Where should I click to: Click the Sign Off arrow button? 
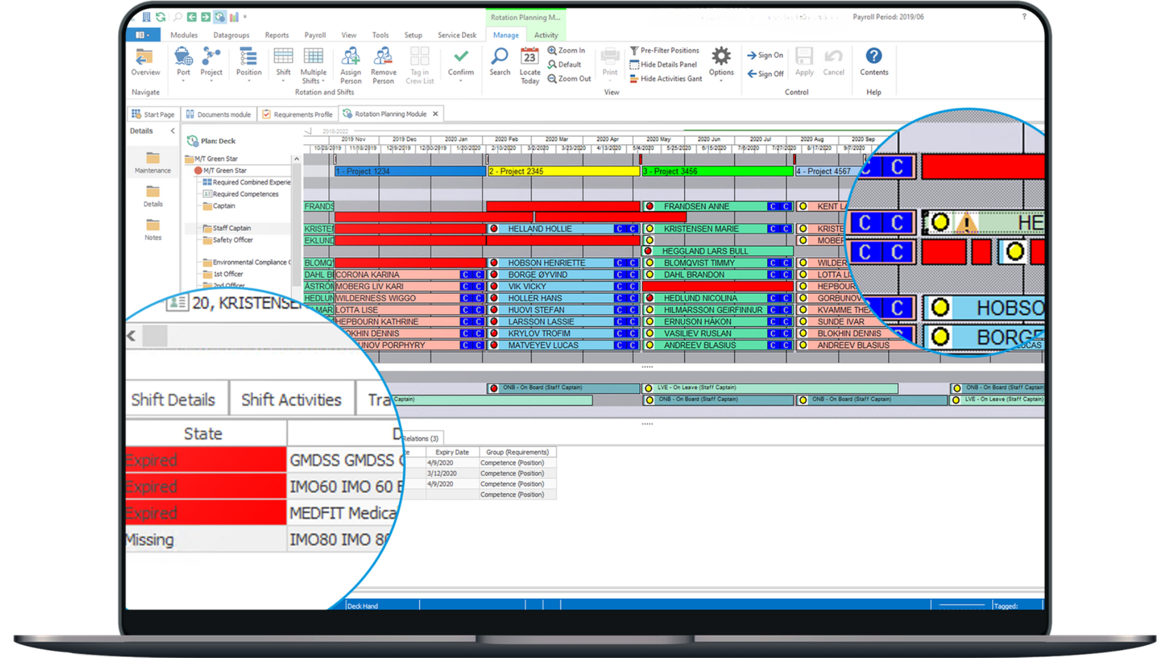click(x=765, y=74)
